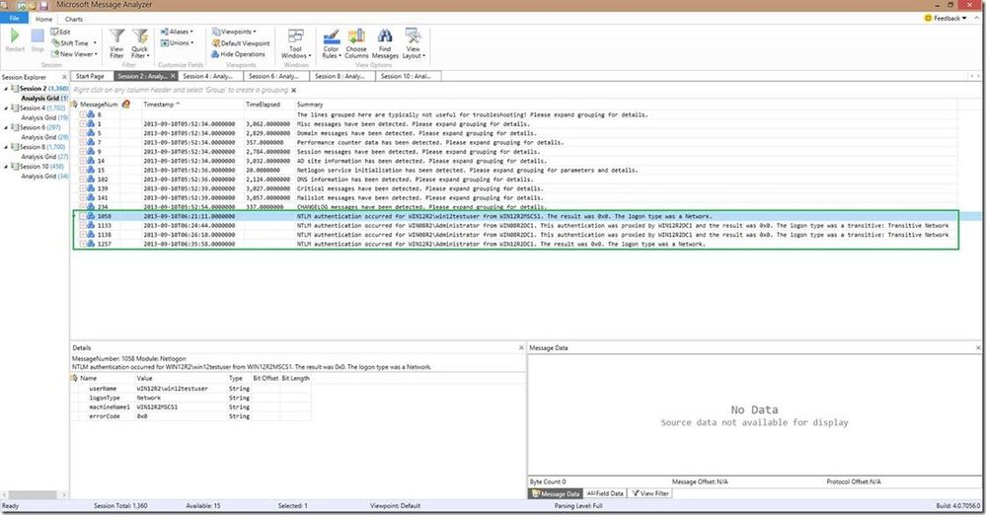The height and width of the screenshot is (515, 986).
Task: Select Analysis Grid under Session 6
Action: pos(44,137)
